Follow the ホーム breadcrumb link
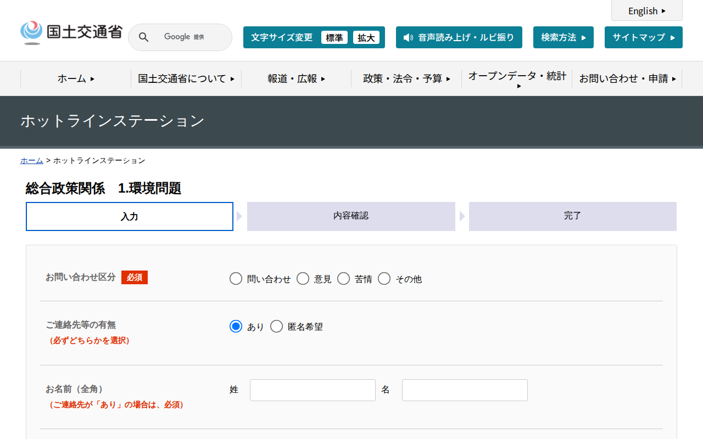 [x=32, y=160]
